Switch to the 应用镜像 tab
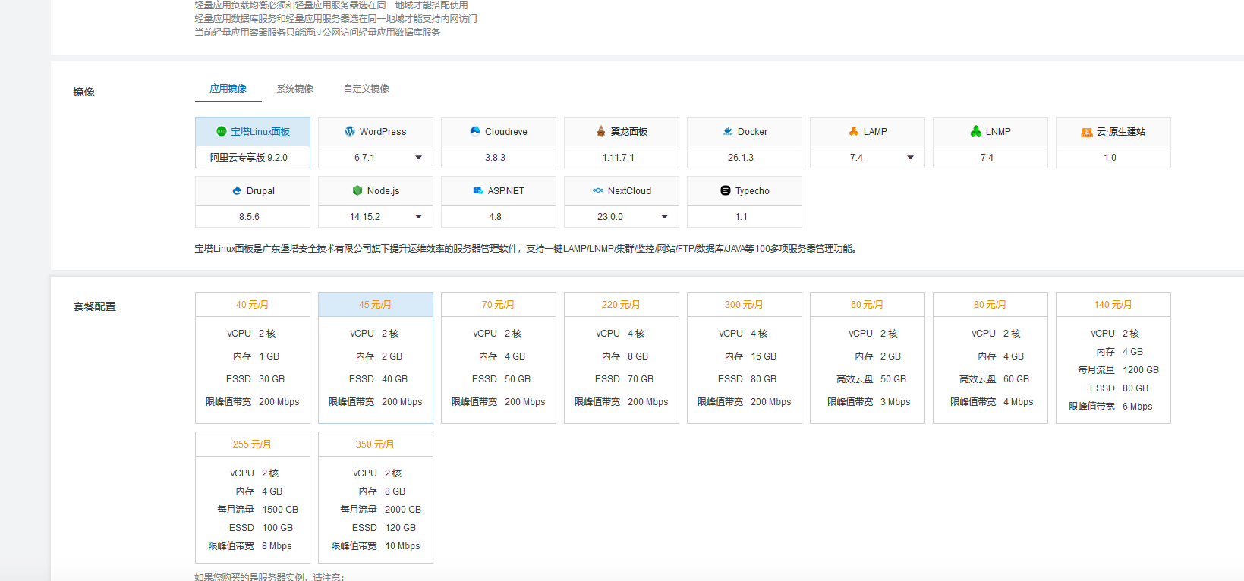 pos(228,89)
